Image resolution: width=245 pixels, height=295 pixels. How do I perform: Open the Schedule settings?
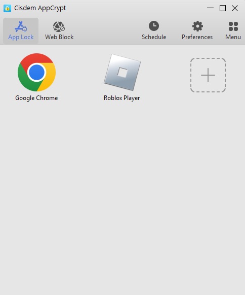point(154,31)
